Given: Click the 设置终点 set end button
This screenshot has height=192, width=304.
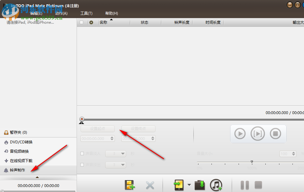Looking at the screenshot, I should click(138, 128).
